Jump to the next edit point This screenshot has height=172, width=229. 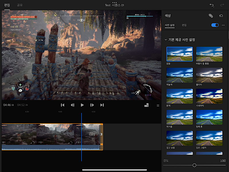click(x=102, y=105)
